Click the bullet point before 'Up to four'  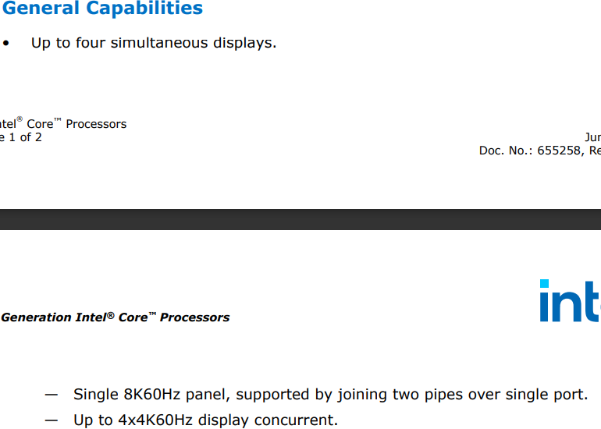tap(5, 43)
